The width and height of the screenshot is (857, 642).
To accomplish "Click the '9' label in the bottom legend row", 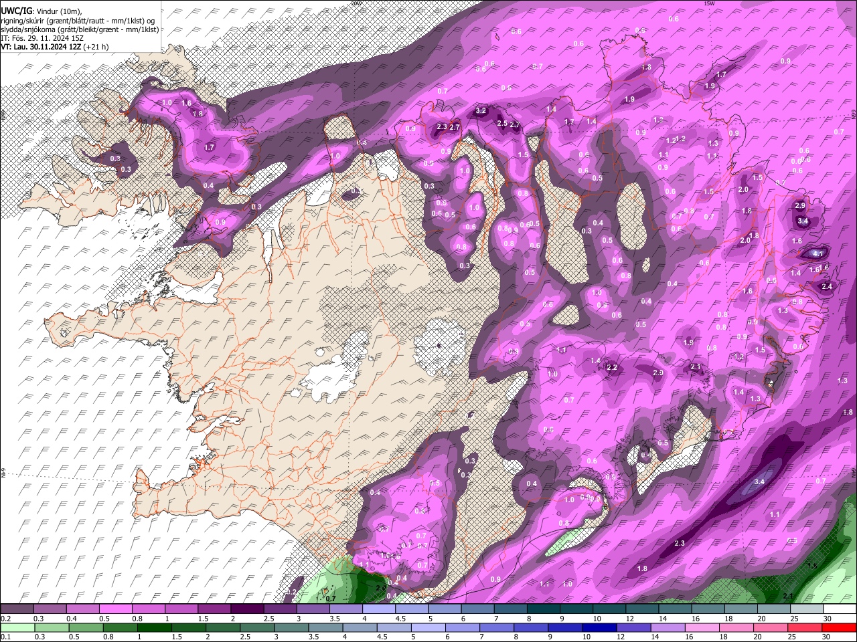I will [550, 637].
